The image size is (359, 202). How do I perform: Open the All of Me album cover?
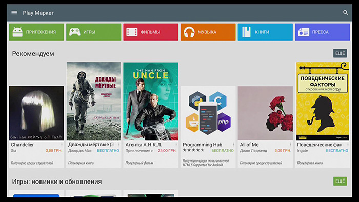click(x=265, y=113)
